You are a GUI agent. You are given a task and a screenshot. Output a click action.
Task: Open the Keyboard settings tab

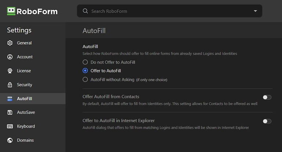[33, 126]
